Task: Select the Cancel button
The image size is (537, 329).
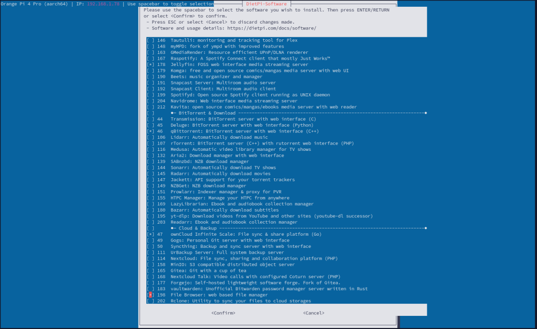Action: [x=314, y=313]
